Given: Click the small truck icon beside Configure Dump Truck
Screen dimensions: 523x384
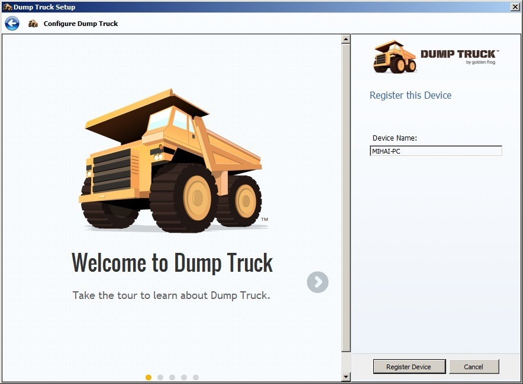Looking at the screenshot, I should click(33, 24).
